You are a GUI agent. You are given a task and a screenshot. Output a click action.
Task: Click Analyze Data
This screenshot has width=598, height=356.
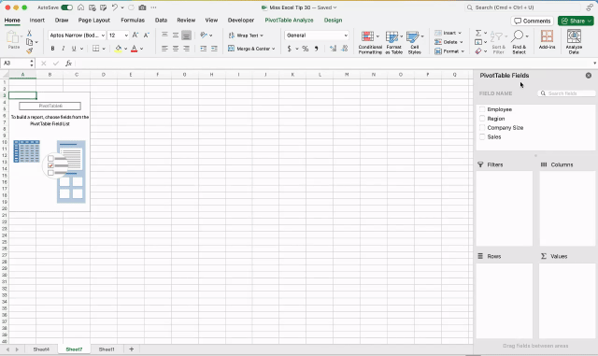click(574, 42)
